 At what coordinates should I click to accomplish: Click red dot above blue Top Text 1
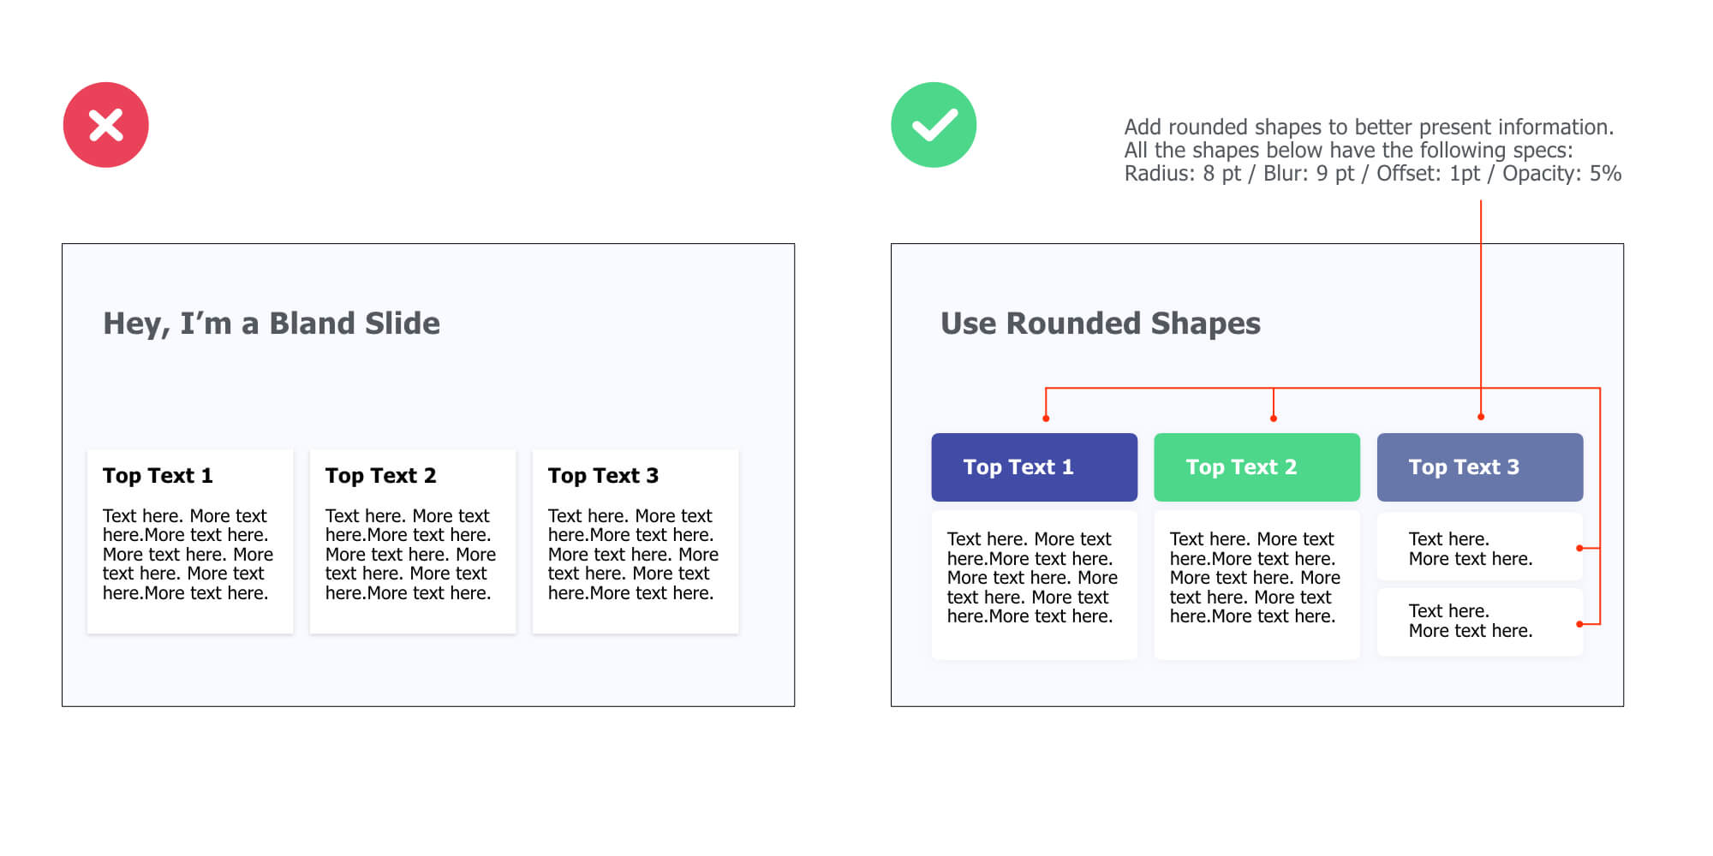coord(1046,419)
